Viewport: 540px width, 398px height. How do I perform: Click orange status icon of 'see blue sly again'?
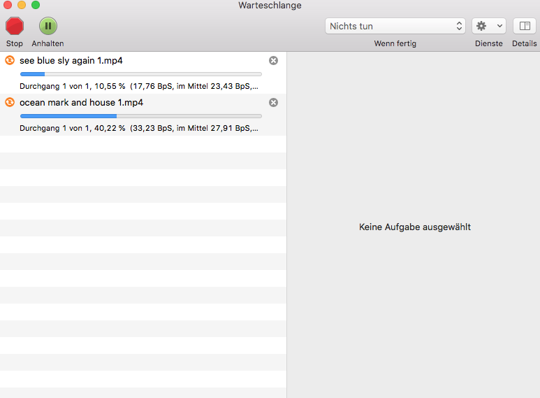10,61
